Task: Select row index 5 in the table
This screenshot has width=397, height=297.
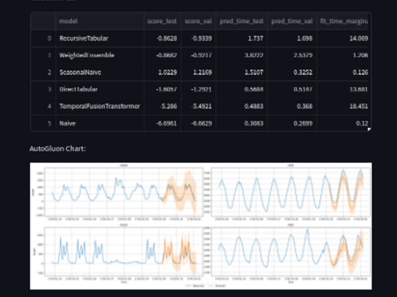Action: (x=43, y=123)
